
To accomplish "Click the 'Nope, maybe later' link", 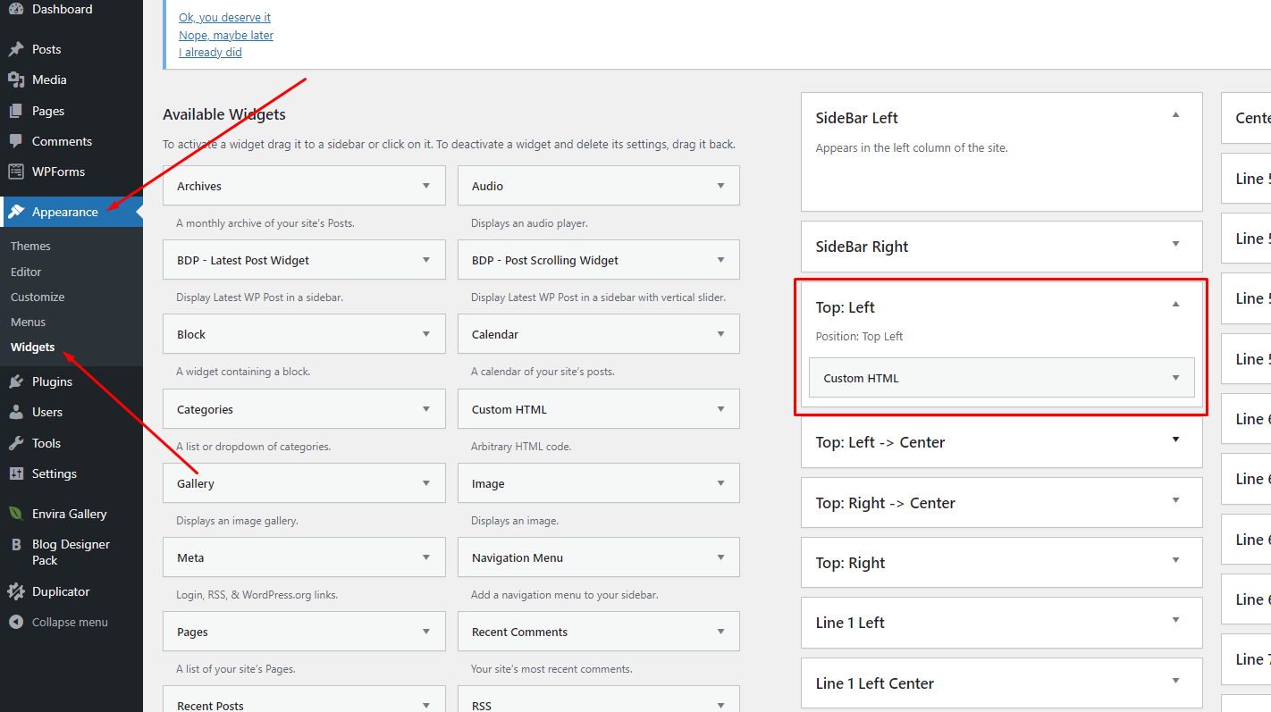I will point(226,35).
